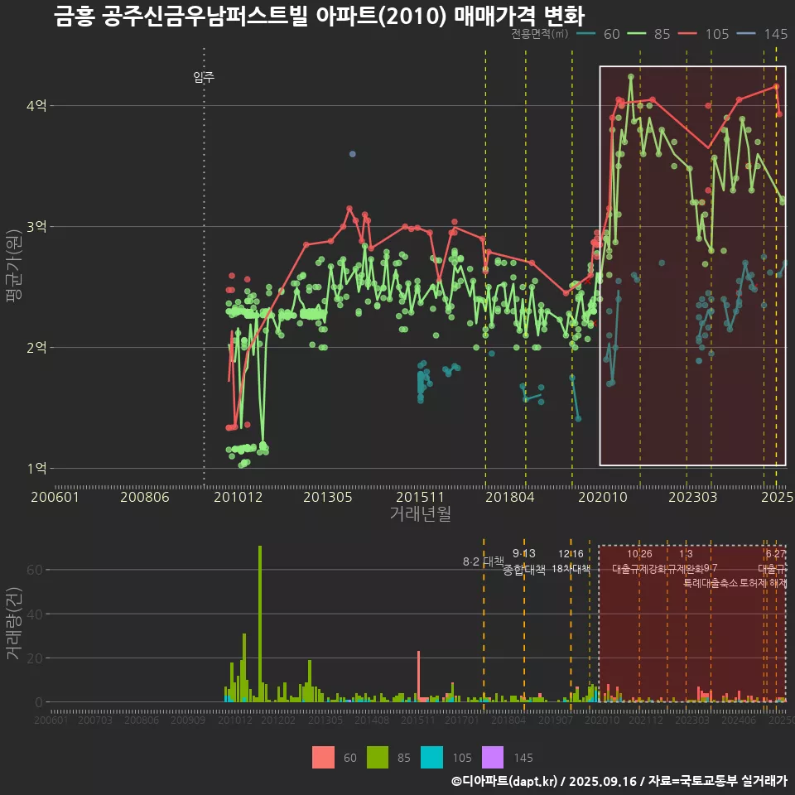Click the 입주 marker label
Image resolution: width=795 pixels, height=795 pixels.
pos(204,77)
